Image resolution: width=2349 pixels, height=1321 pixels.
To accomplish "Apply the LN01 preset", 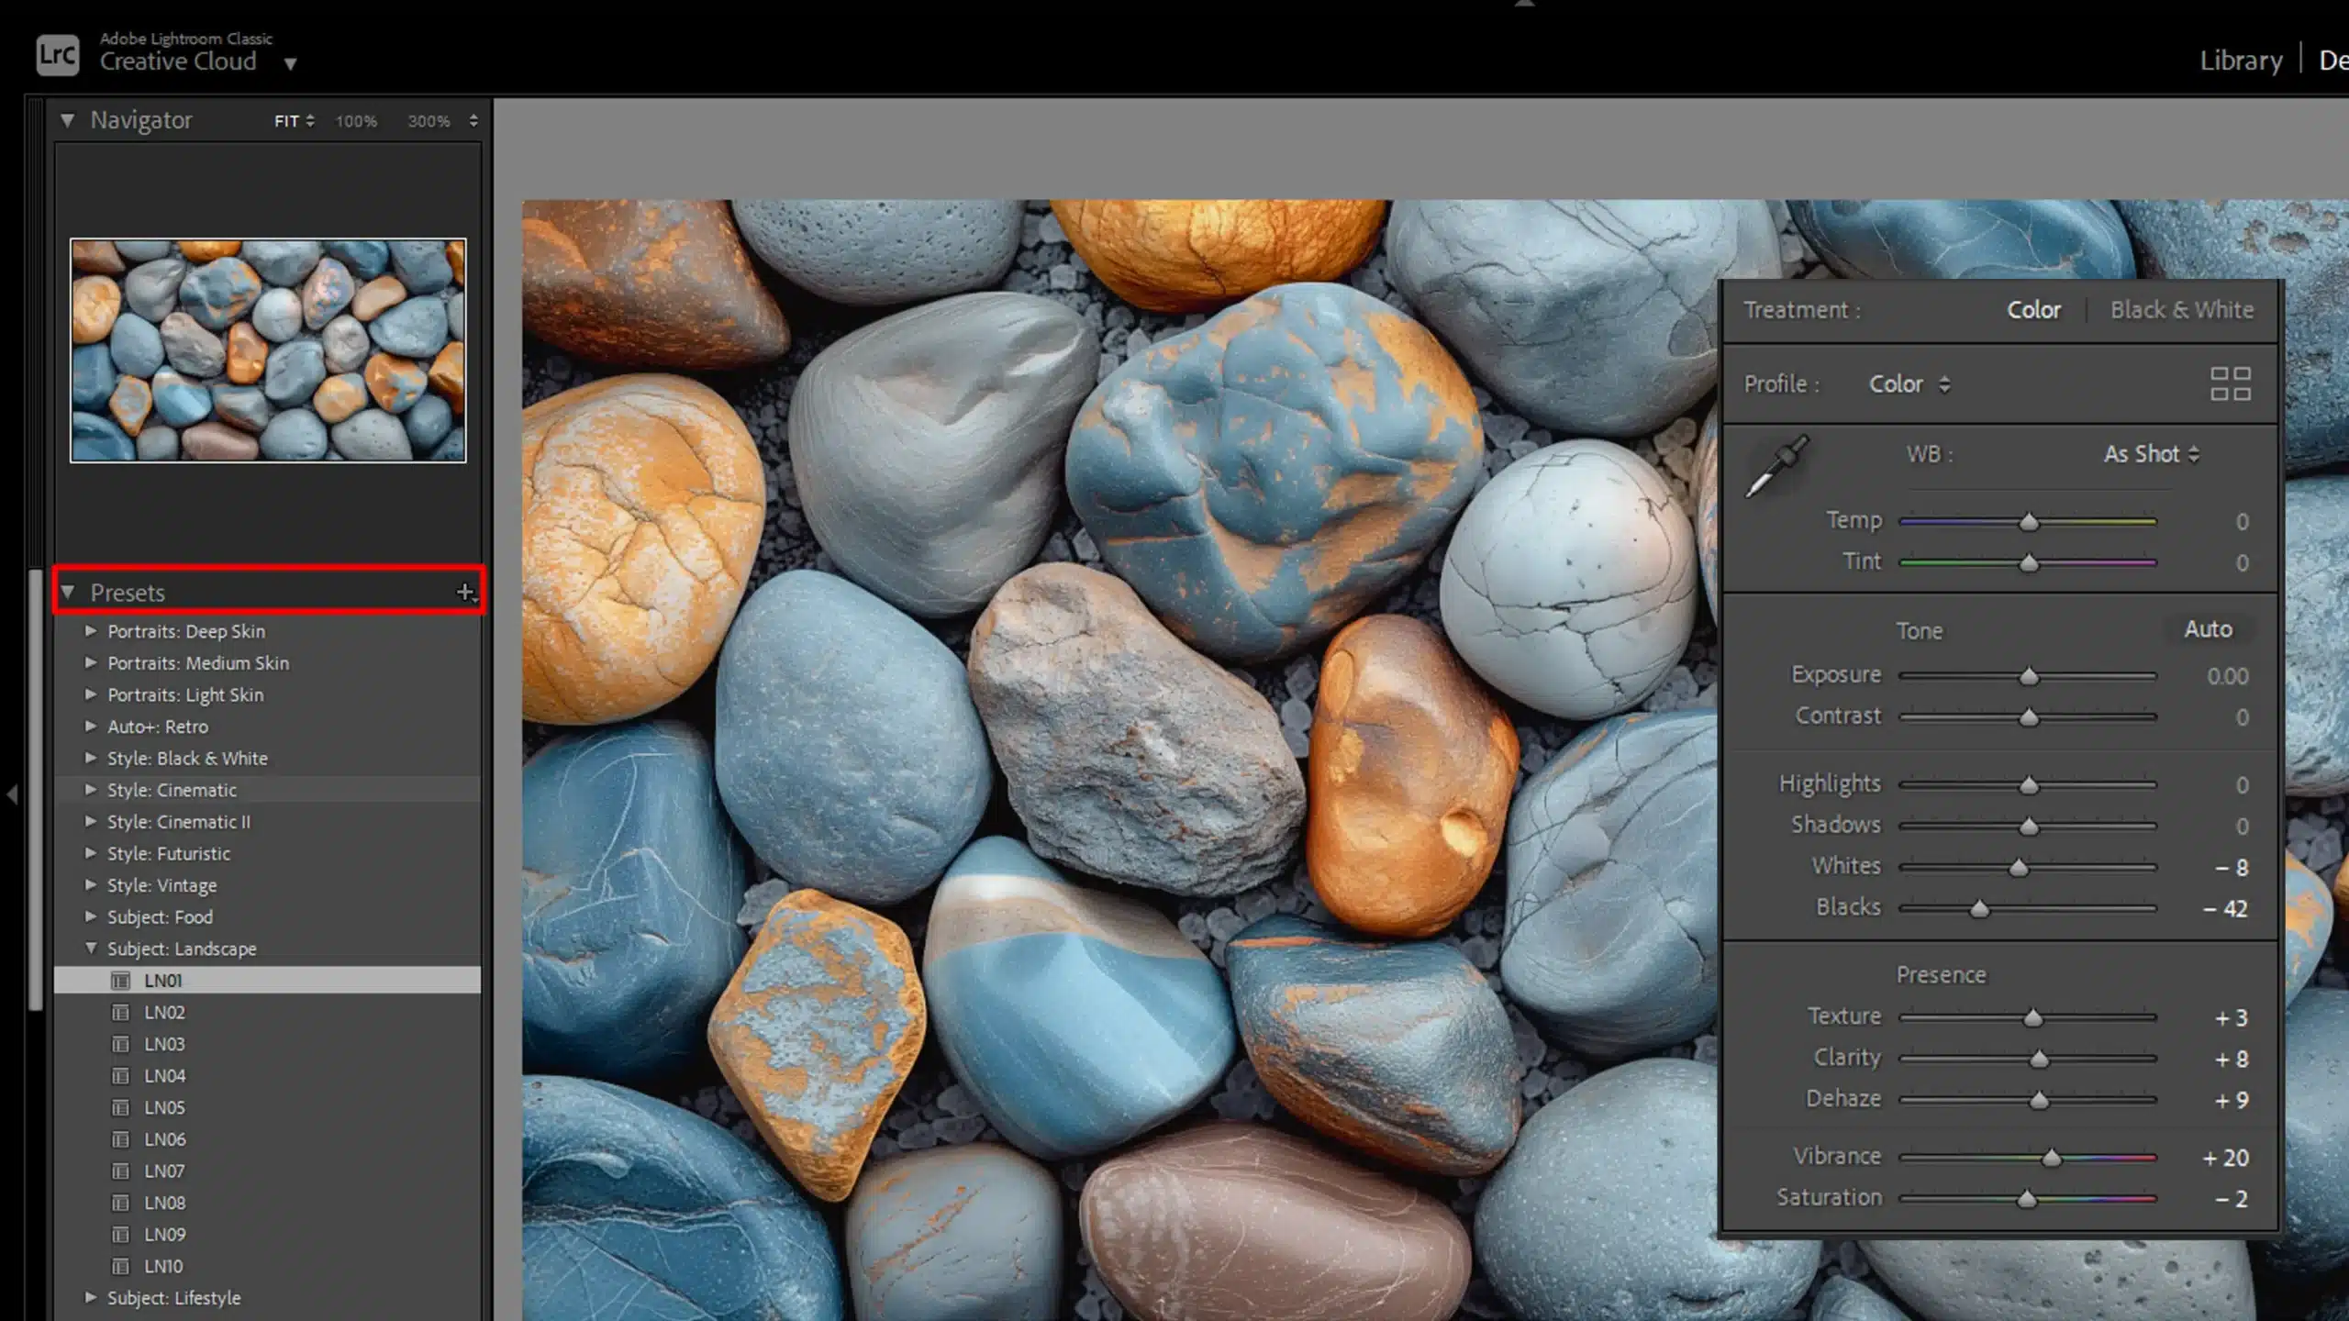I will coord(267,981).
